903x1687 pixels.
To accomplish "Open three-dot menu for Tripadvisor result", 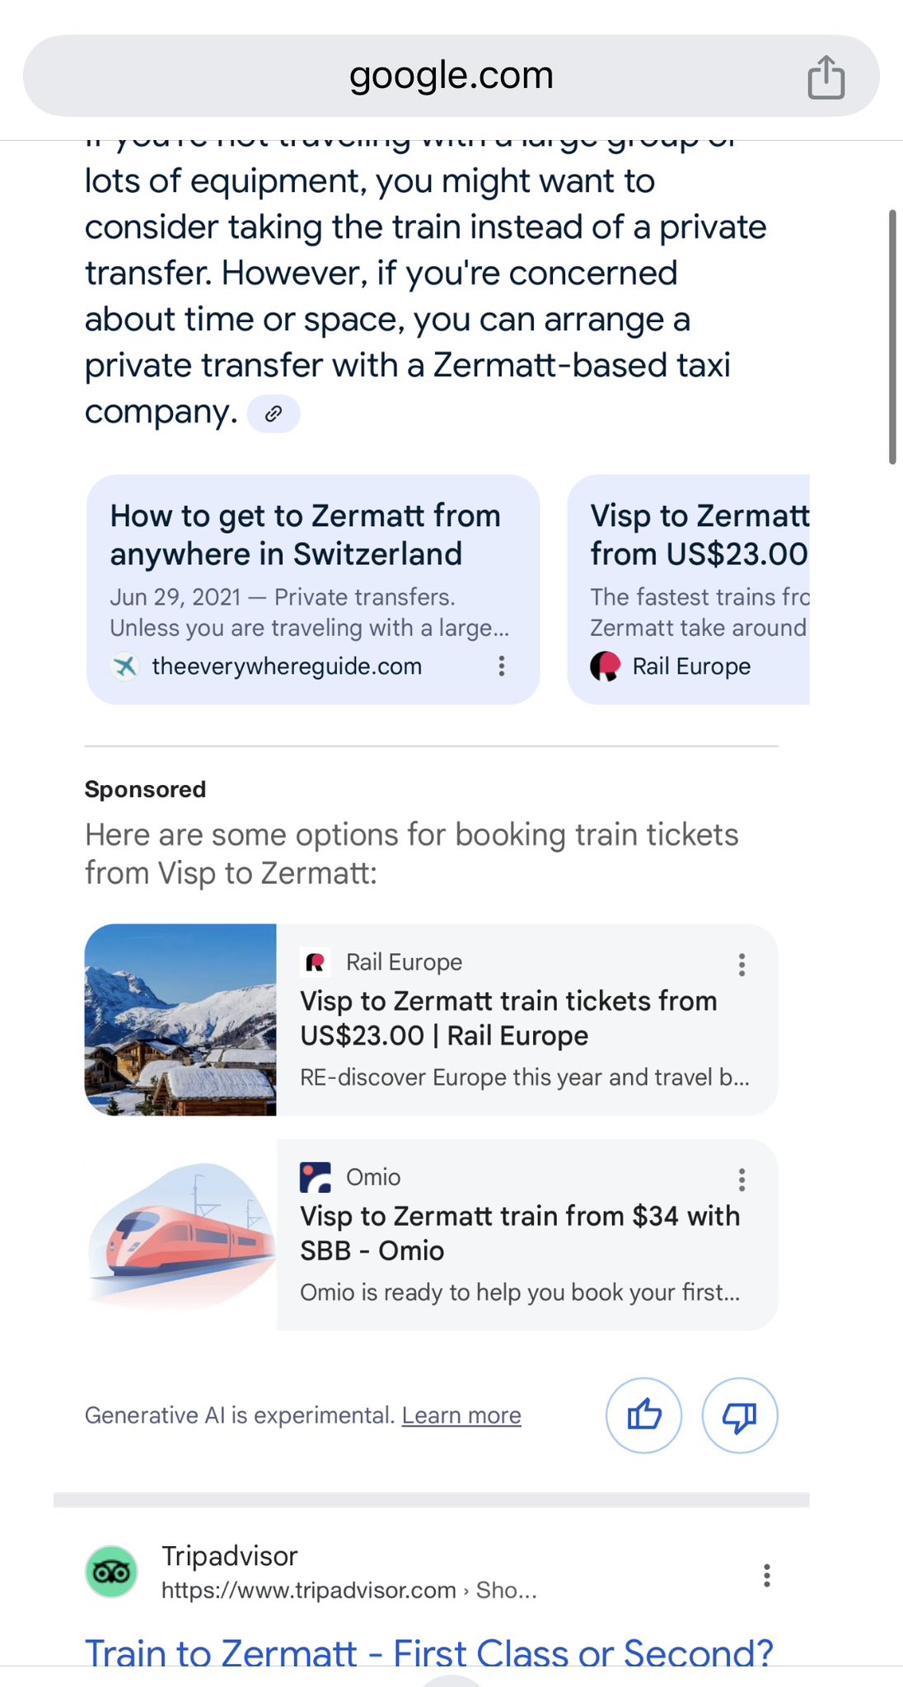I will pos(766,1575).
